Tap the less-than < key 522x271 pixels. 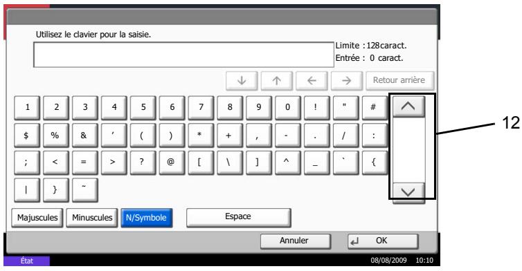(56, 162)
